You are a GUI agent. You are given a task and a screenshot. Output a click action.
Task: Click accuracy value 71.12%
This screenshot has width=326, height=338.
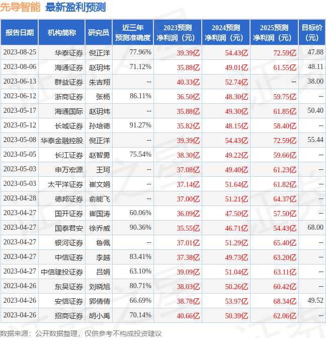click(x=140, y=66)
